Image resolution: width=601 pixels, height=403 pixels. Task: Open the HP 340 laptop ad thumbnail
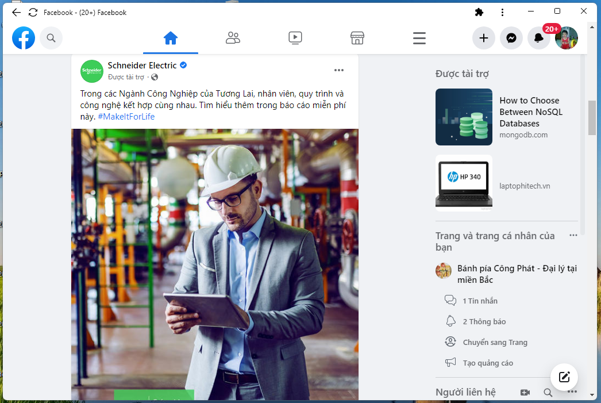click(x=464, y=183)
